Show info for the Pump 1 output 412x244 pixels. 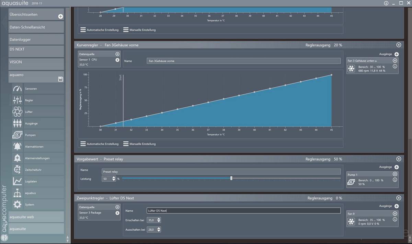tap(395, 180)
